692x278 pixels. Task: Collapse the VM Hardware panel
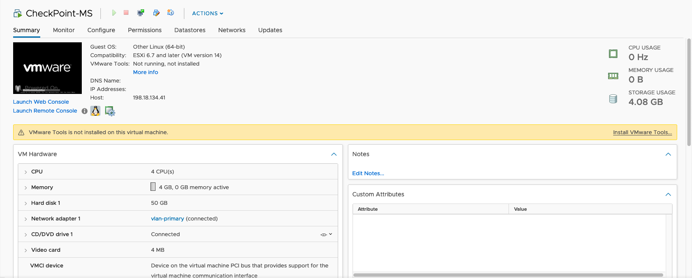(333, 154)
